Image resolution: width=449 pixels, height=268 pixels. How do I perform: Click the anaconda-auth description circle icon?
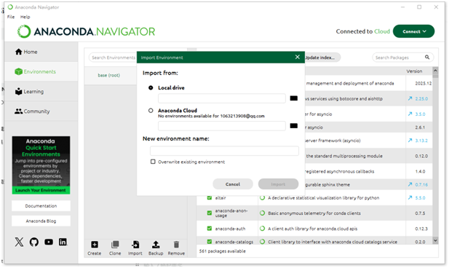point(262,229)
